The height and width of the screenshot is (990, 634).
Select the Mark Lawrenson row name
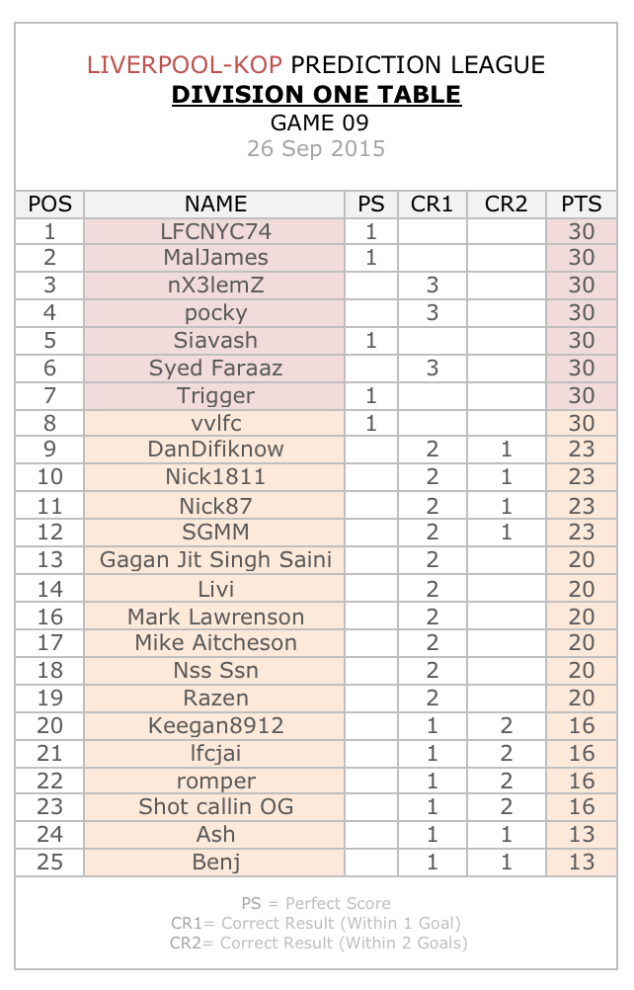(215, 617)
